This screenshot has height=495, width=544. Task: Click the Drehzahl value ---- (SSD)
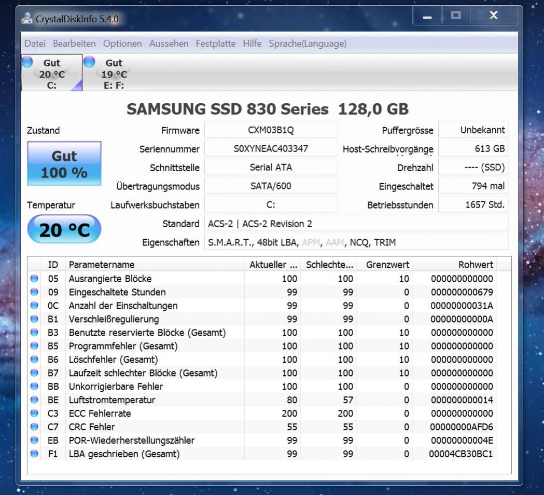pos(473,167)
